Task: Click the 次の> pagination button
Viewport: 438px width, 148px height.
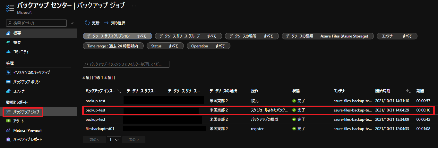Action: pyautogui.click(x=134, y=140)
